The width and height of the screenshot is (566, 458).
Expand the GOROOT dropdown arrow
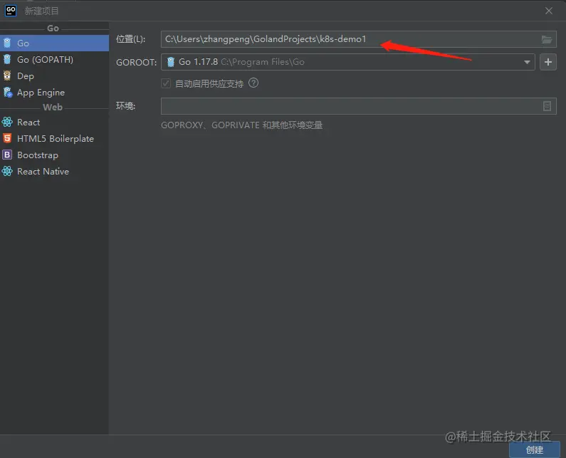coord(527,62)
